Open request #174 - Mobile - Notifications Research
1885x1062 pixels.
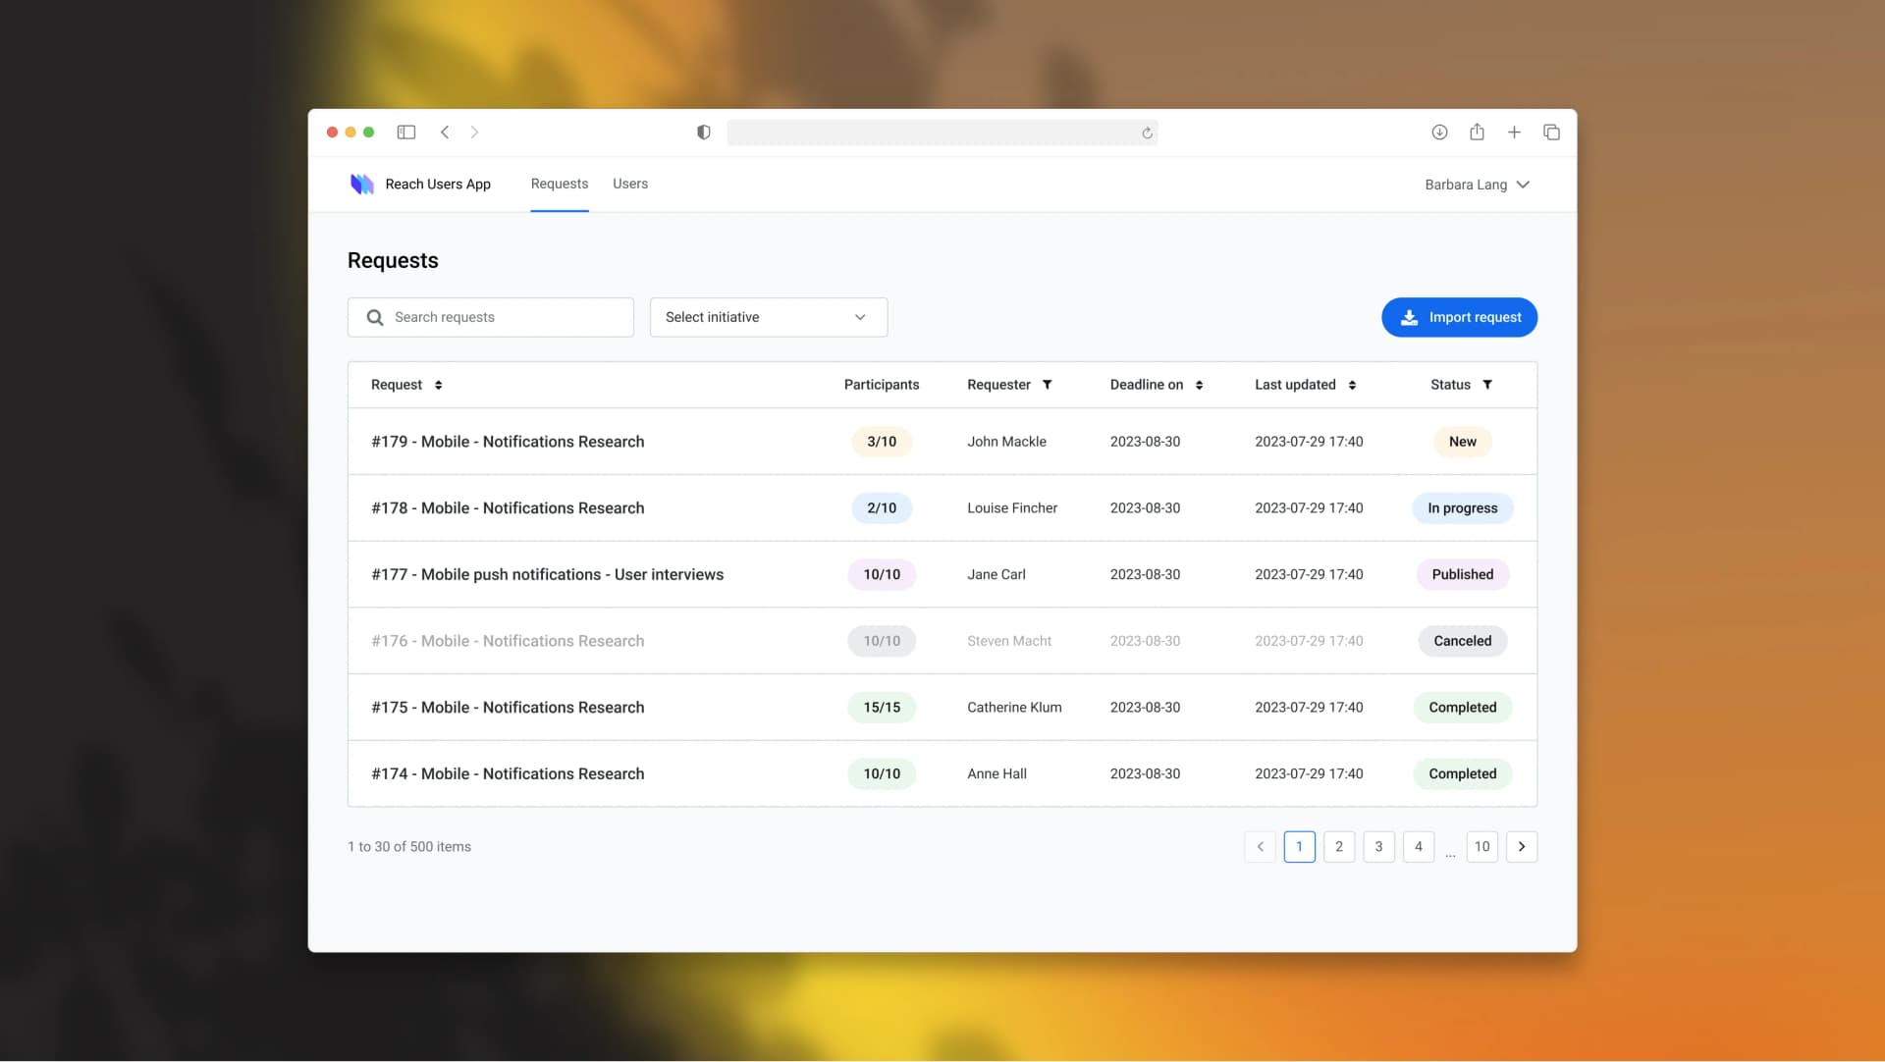coord(508,774)
